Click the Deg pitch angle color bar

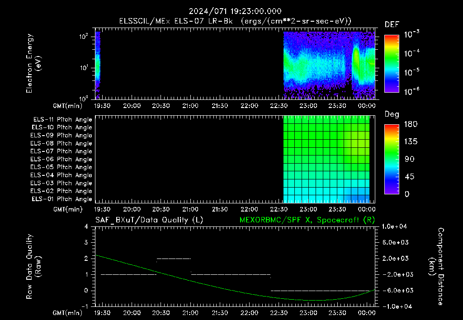pos(392,159)
